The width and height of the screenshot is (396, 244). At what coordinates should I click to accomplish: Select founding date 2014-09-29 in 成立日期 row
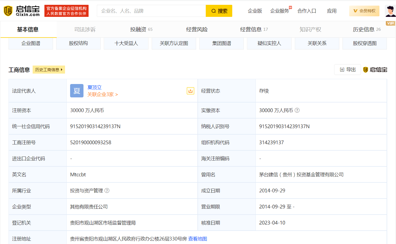coord(272,190)
